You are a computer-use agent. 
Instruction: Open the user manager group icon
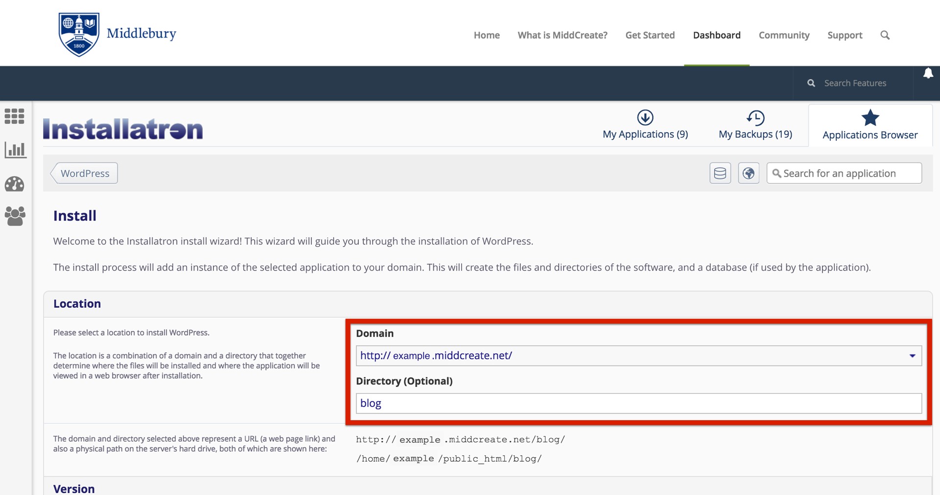point(15,216)
